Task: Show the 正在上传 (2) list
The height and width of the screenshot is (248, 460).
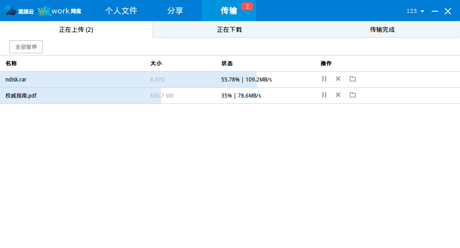Action: tap(76, 30)
